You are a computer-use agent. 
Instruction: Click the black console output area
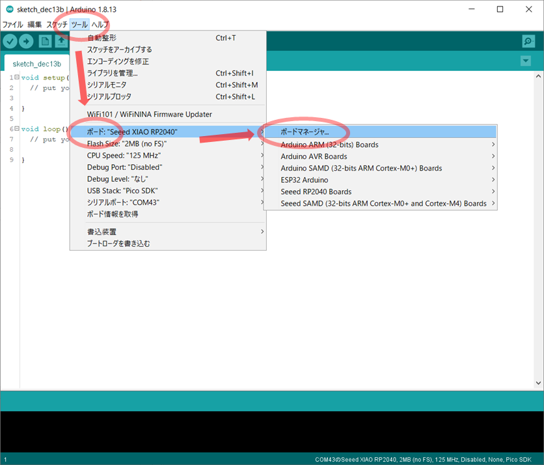[272, 432]
